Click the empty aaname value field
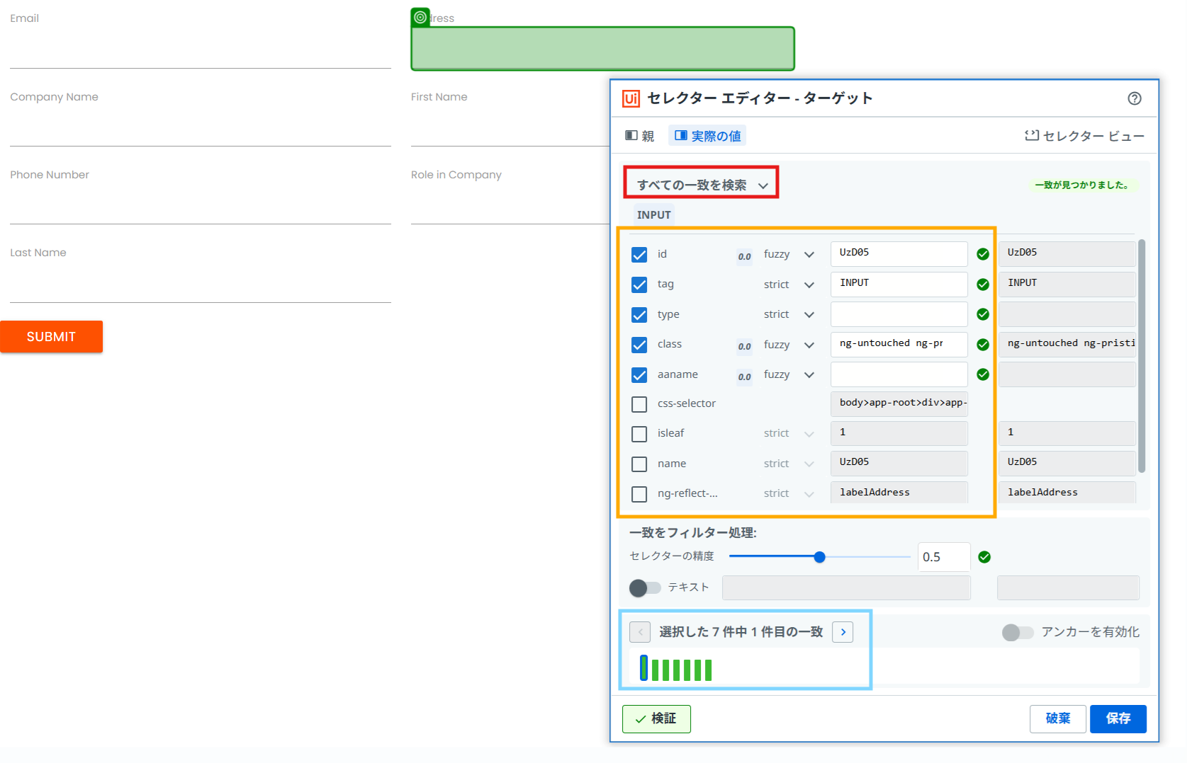The width and height of the screenshot is (1187, 763). (x=899, y=374)
